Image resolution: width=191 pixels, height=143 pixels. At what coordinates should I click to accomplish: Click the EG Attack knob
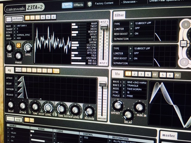[x=23, y=105]
